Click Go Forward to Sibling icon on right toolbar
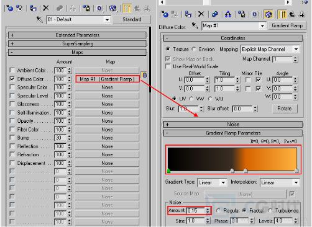Screen dimensions: 312x227 (x=301, y=14)
